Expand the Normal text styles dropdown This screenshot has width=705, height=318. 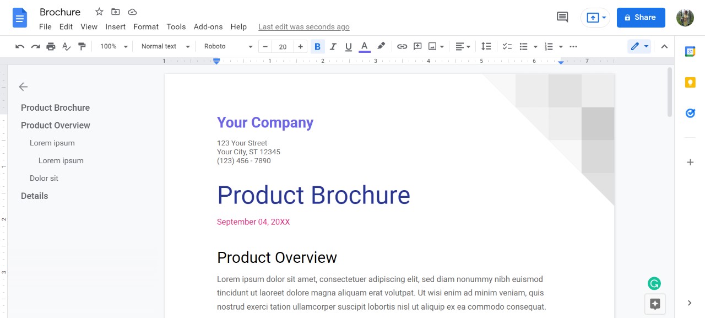165,46
